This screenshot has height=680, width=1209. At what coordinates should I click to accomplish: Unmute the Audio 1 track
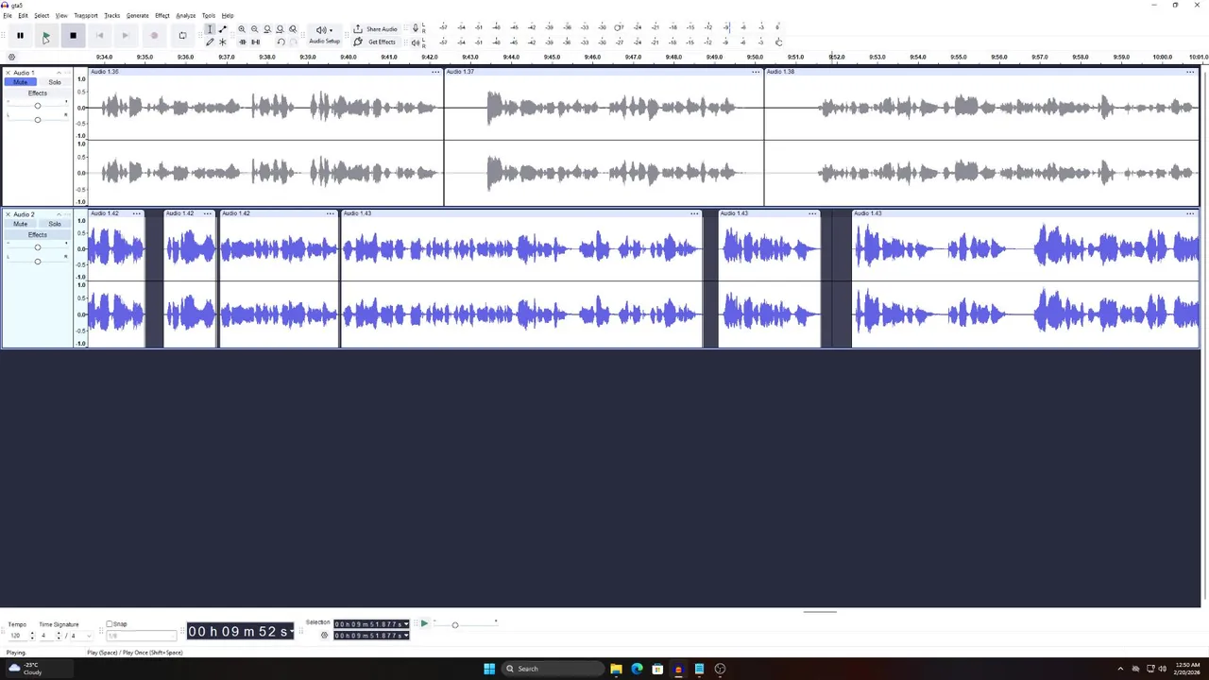point(21,82)
